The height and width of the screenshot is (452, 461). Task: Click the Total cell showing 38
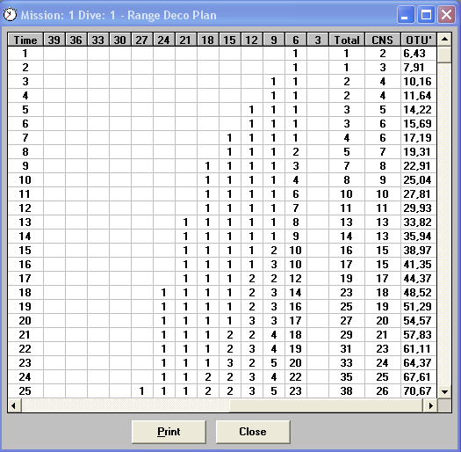click(x=347, y=391)
